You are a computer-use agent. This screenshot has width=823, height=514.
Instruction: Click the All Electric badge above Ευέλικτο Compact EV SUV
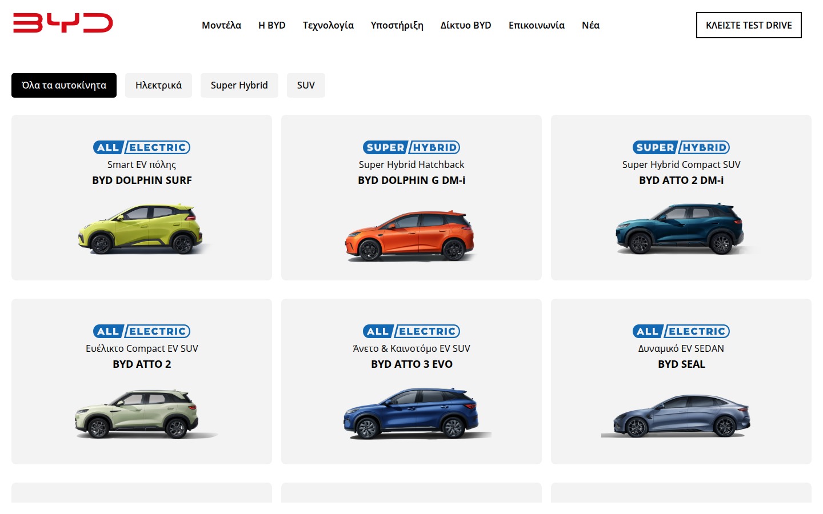point(142,331)
